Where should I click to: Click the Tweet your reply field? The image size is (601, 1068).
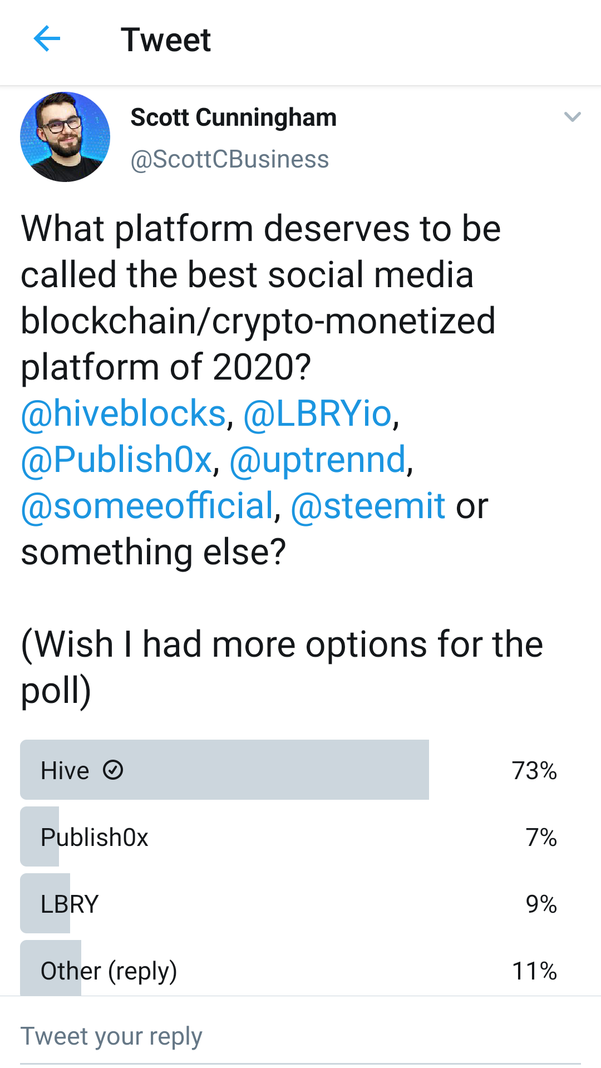tap(300, 1036)
